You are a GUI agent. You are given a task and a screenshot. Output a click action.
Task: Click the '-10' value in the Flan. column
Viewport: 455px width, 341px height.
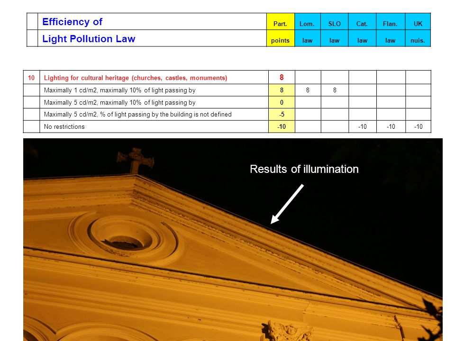pos(391,127)
